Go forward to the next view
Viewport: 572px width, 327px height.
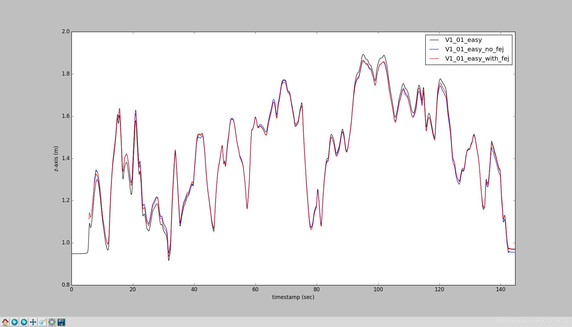(x=24, y=322)
